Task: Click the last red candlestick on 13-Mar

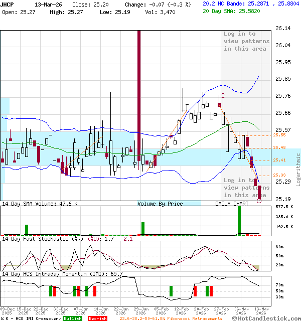Action: coord(259,192)
